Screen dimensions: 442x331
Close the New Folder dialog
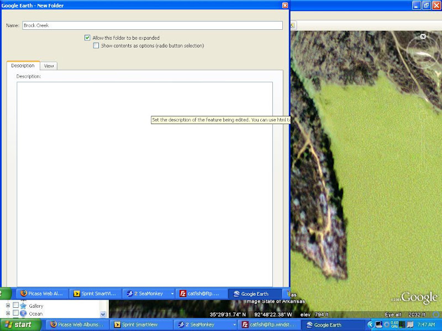click(x=285, y=6)
